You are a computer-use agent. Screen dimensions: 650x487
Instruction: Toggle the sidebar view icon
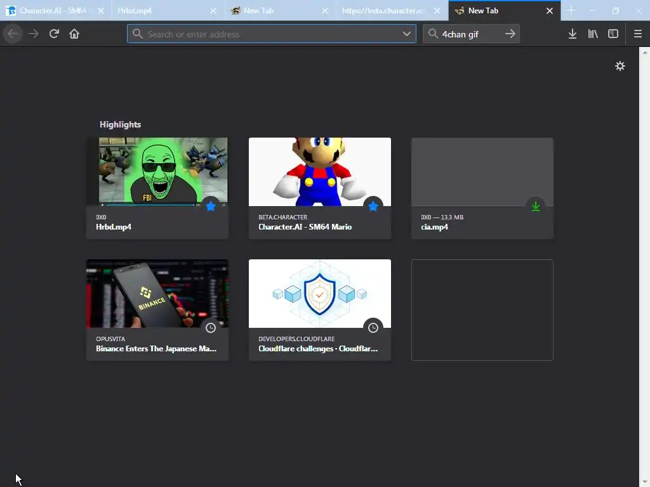coord(613,34)
